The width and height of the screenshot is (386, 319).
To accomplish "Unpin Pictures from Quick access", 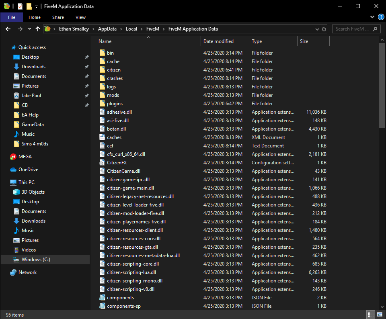I will tap(87, 86).
